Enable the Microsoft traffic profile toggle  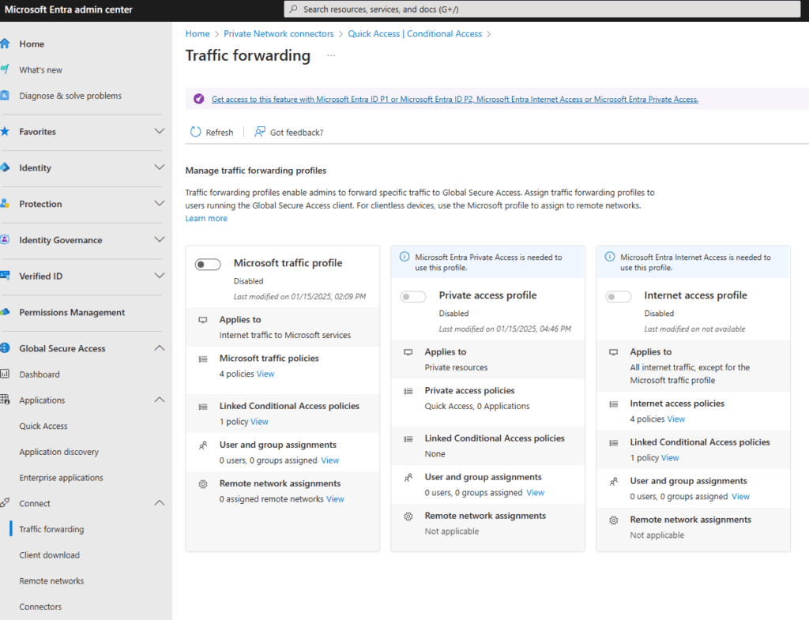208,265
